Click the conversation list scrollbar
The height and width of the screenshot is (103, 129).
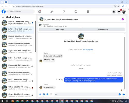(36, 37)
